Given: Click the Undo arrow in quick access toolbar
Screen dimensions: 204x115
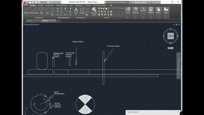Looking at the screenshot, I should 52,2.
